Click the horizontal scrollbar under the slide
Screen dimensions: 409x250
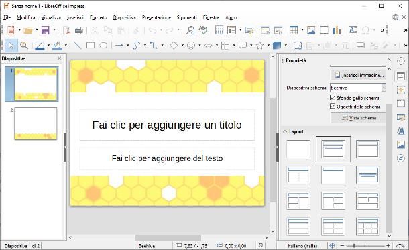click(x=168, y=237)
